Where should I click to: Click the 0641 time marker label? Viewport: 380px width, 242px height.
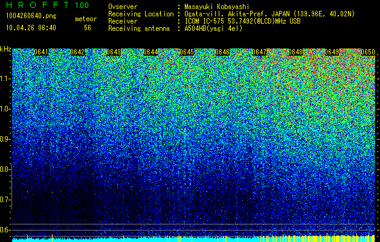click(x=41, y=52)
